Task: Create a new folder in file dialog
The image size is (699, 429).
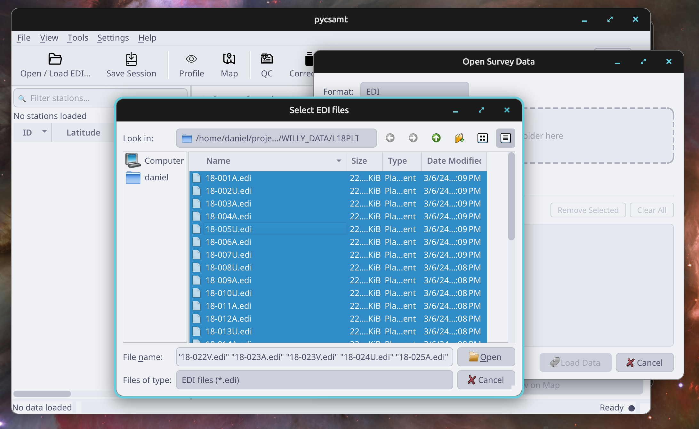Action: pos(459,138)
